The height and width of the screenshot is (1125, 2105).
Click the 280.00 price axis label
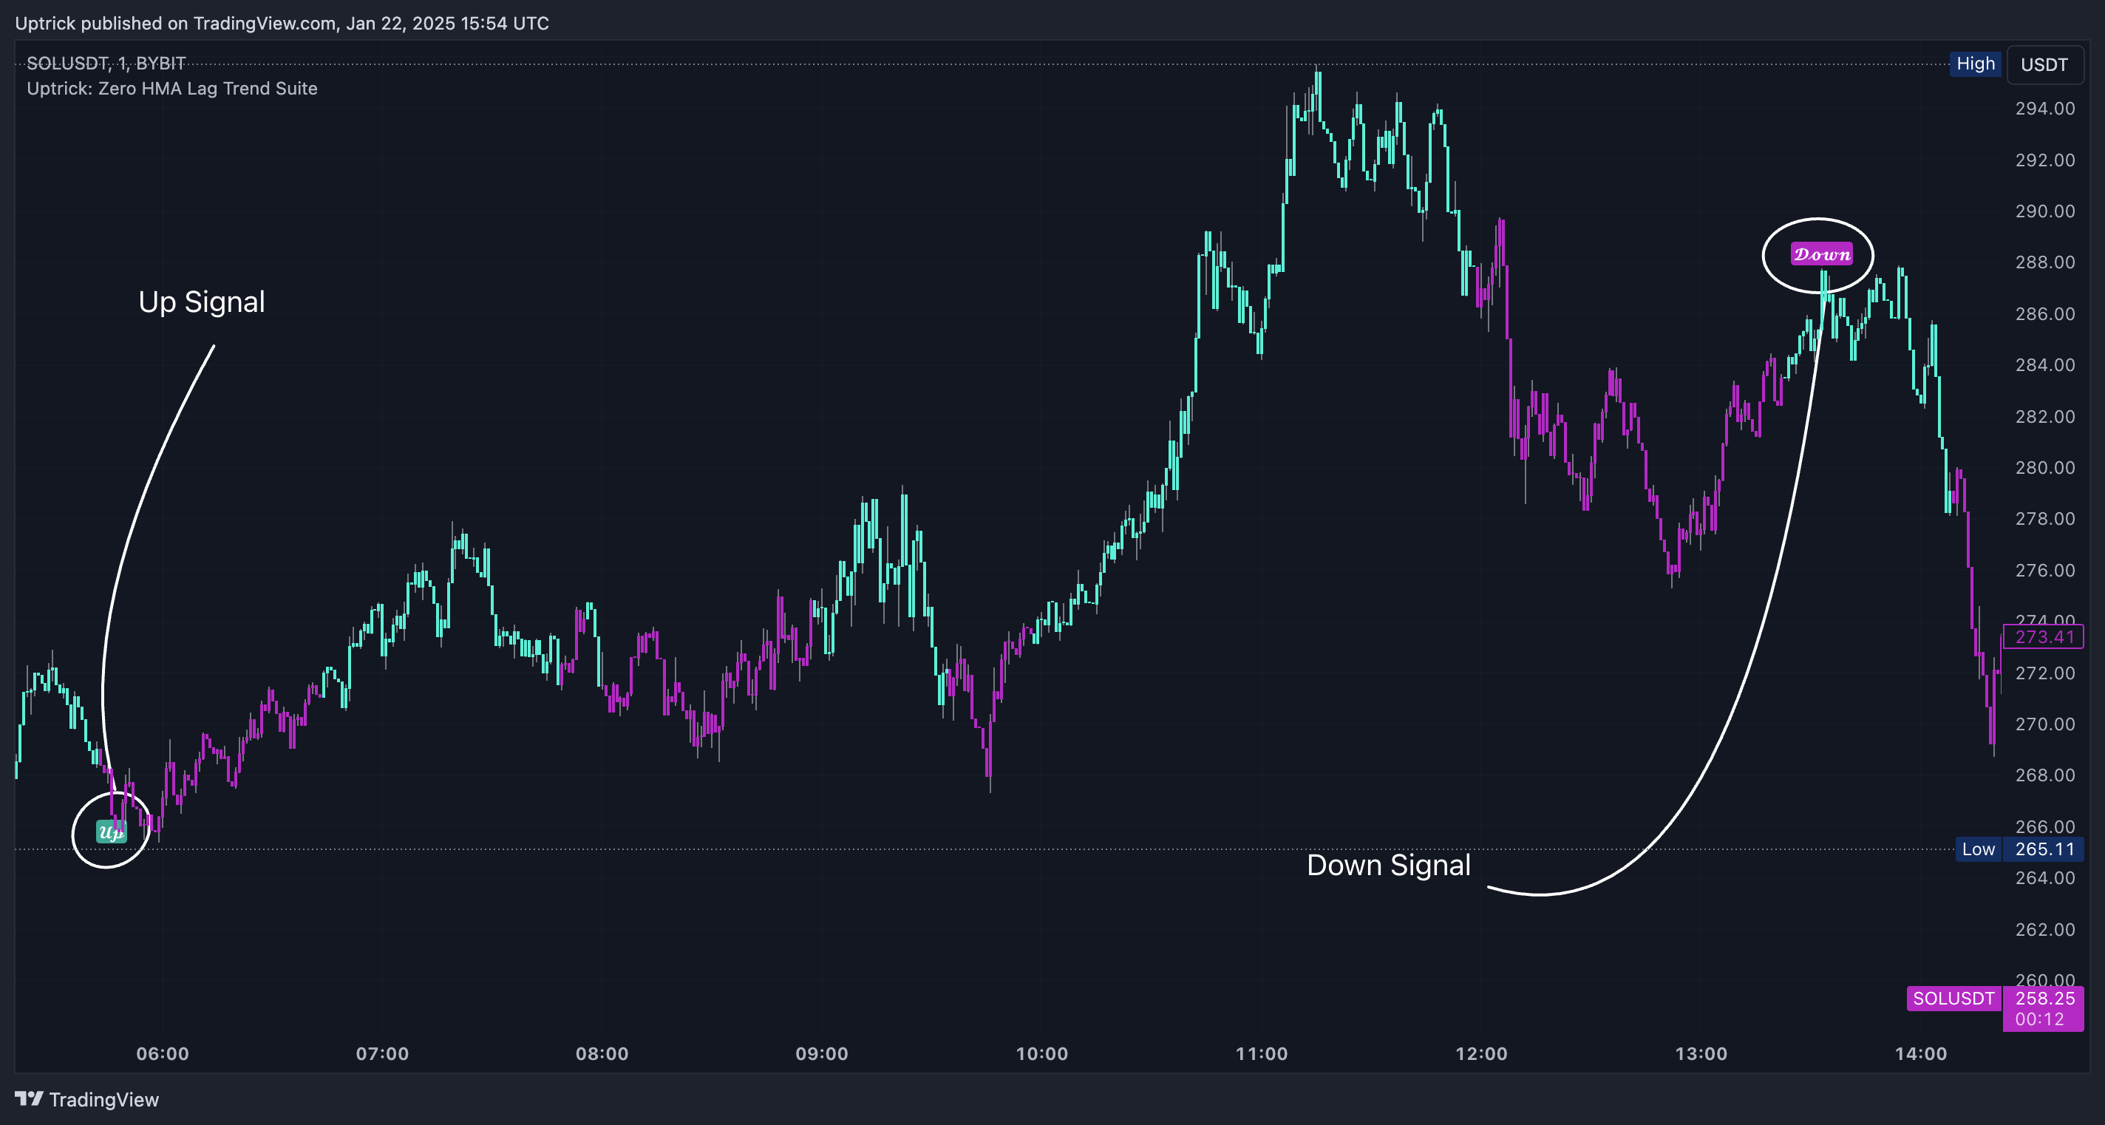(2044, 467)
